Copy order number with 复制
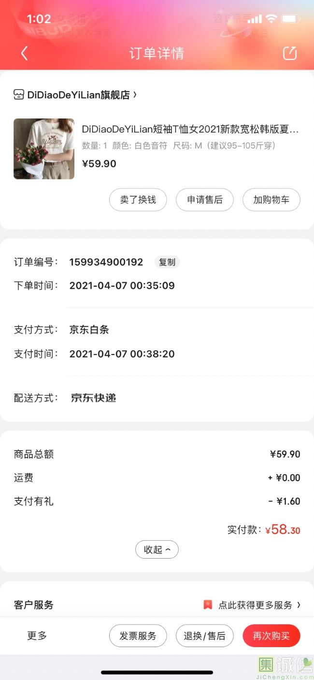Screen dimensions: 314x680 pos(167,262)
